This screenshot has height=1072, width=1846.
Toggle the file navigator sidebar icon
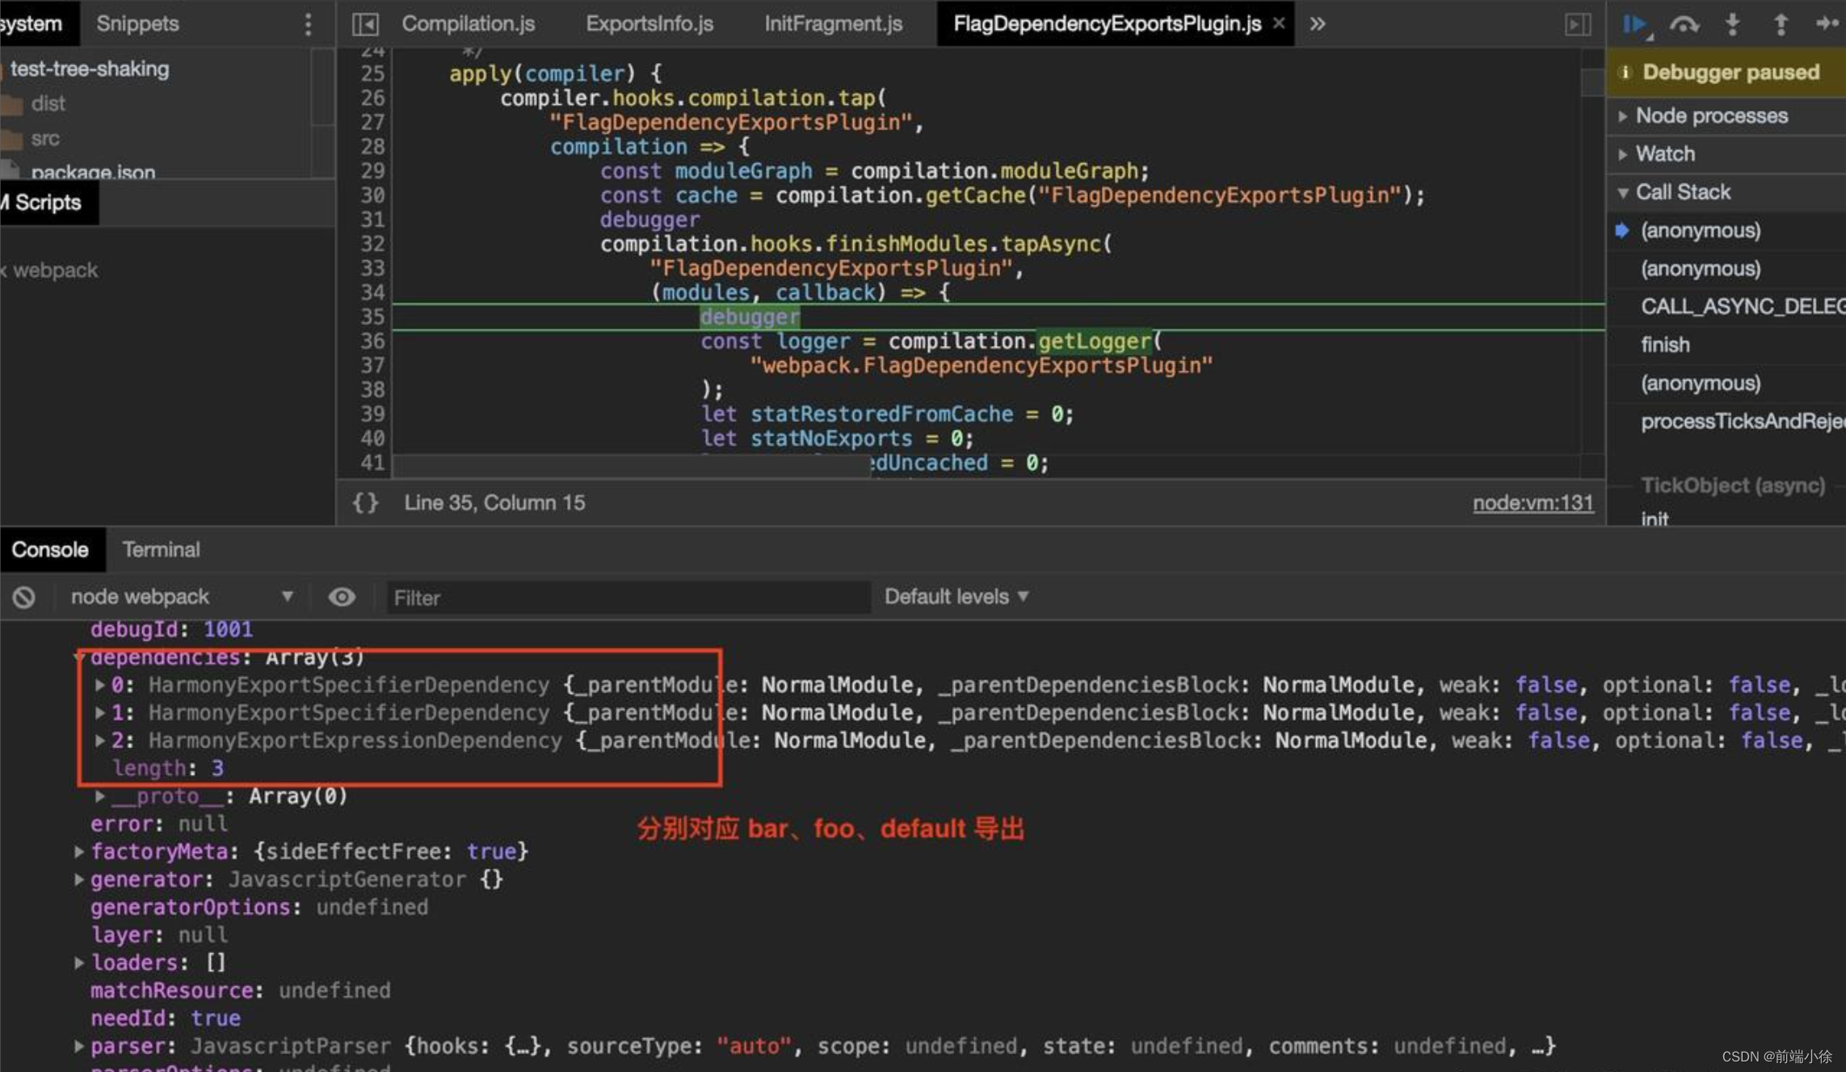pyautogui.click(x=365, y=24)
